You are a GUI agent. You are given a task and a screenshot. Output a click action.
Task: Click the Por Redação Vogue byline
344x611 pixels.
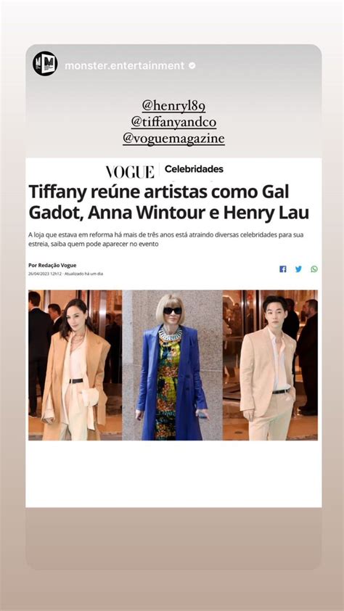pyautogui.click(x=52, y=265)
